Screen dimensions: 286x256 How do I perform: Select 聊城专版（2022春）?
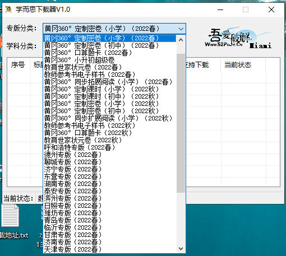pyautogui.click(x=110, y=162)
